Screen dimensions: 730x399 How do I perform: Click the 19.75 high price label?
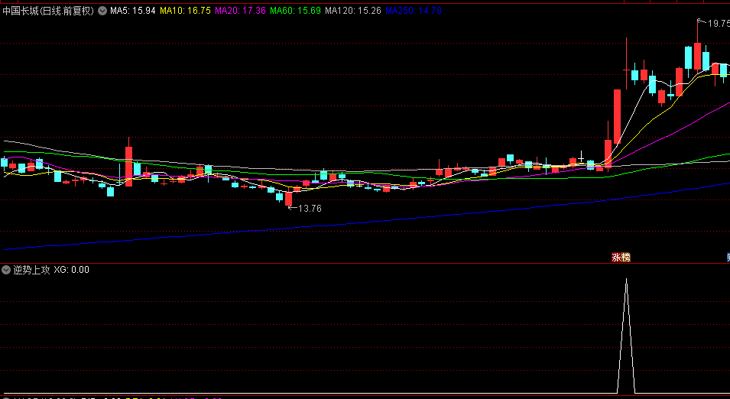pyautogui.click(x=719, y=23)
